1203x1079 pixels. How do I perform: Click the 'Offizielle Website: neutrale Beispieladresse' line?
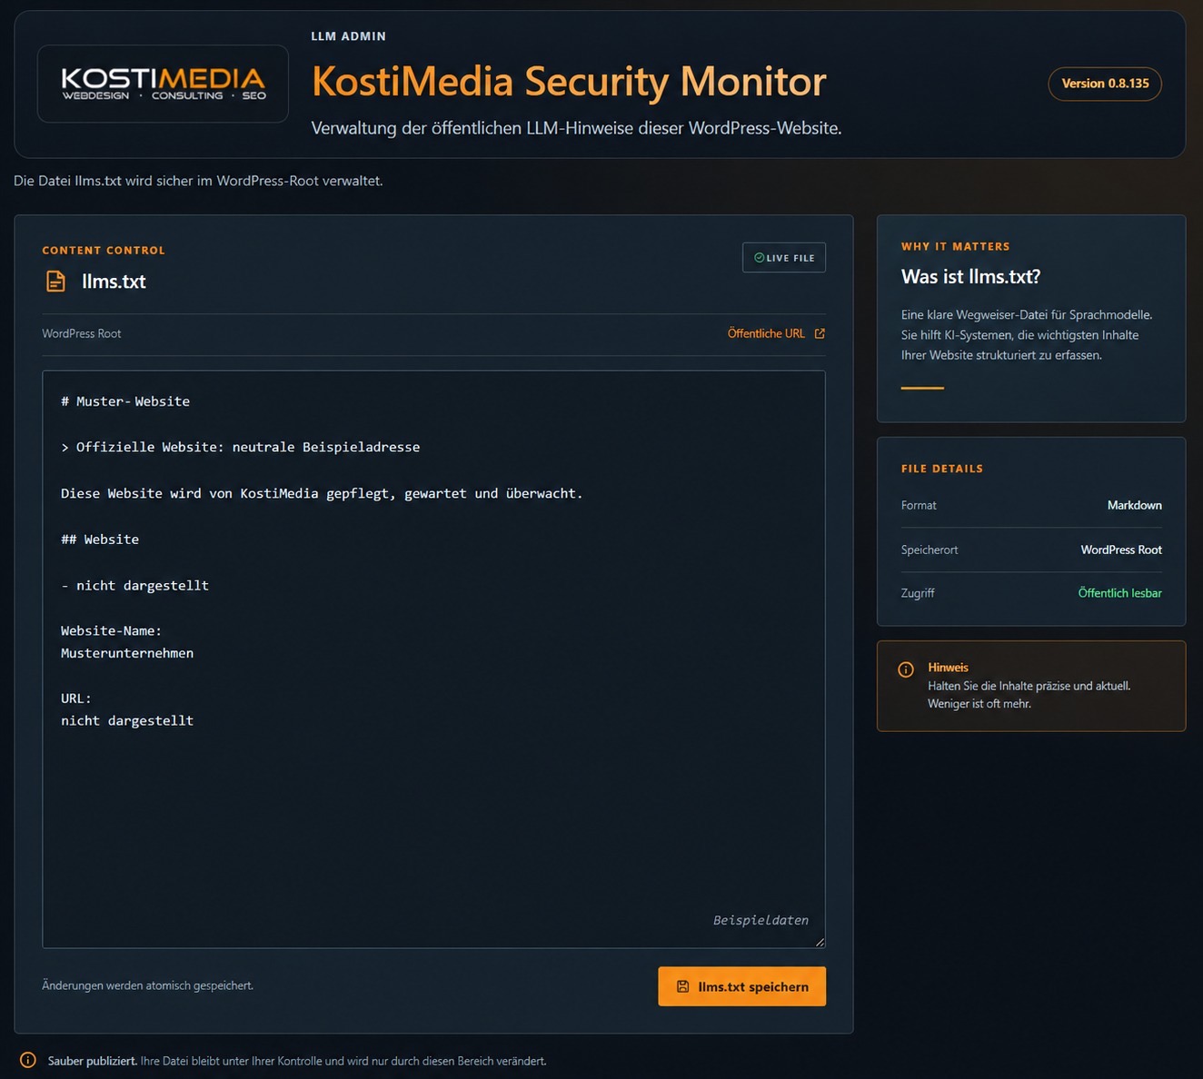pos(241,447)
